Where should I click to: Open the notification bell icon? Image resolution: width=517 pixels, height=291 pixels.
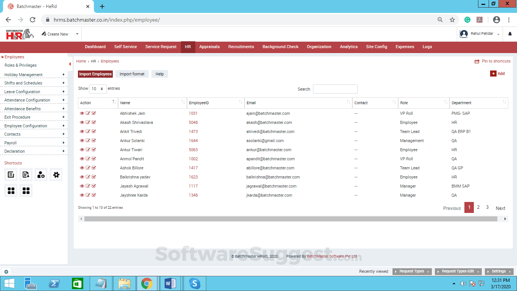coord(510,34)
